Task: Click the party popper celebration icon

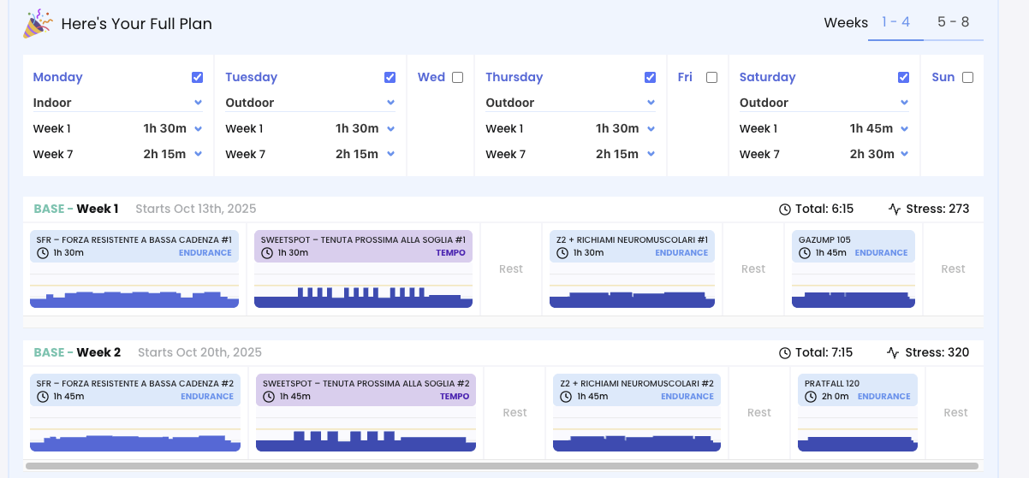Action: [37, 24]
